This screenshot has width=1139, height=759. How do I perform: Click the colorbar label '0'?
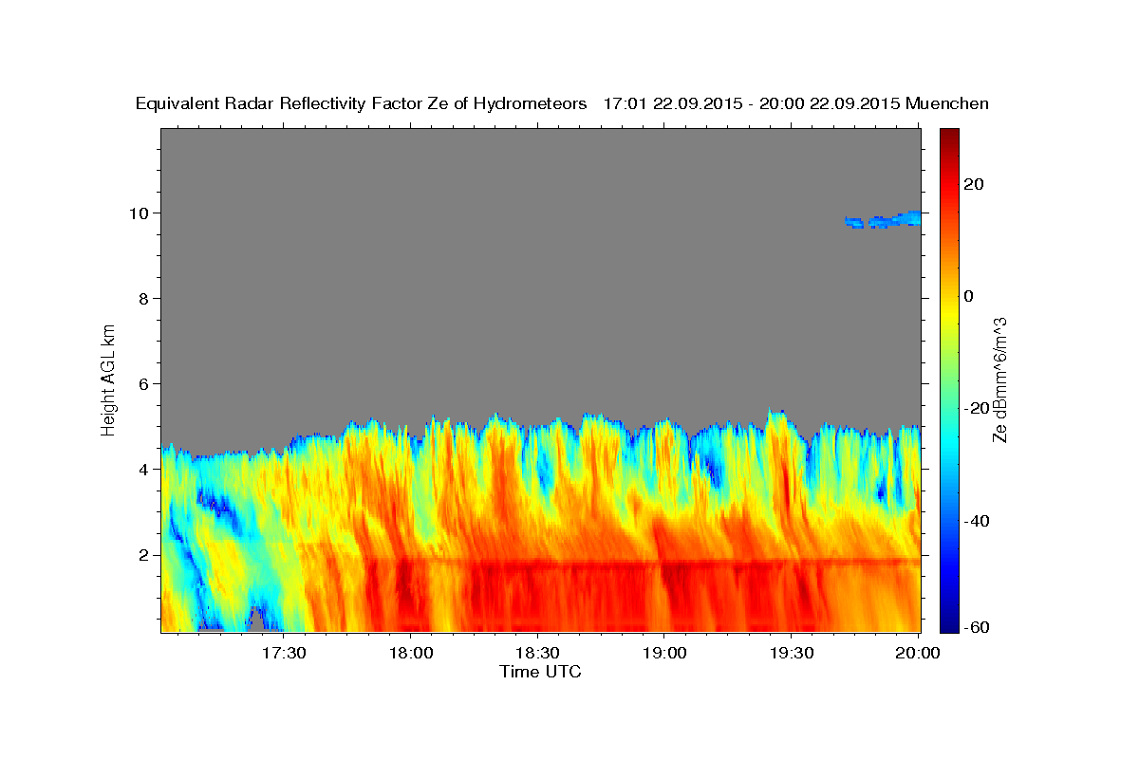coord(970,296)
